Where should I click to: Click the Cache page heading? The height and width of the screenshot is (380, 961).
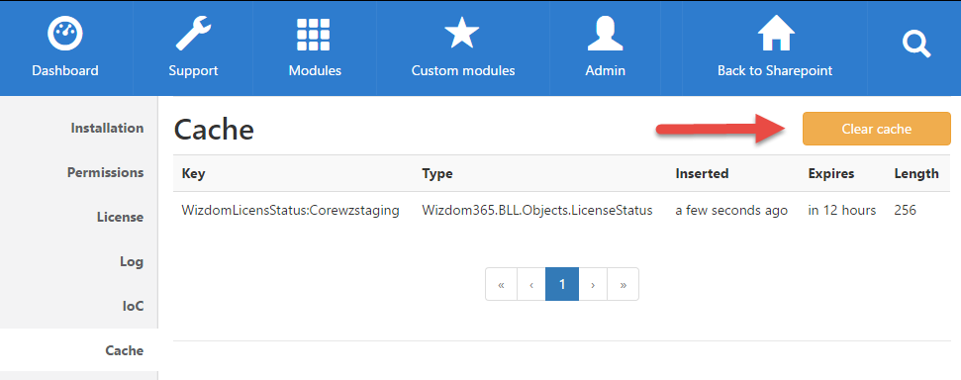tap(214, 130)
